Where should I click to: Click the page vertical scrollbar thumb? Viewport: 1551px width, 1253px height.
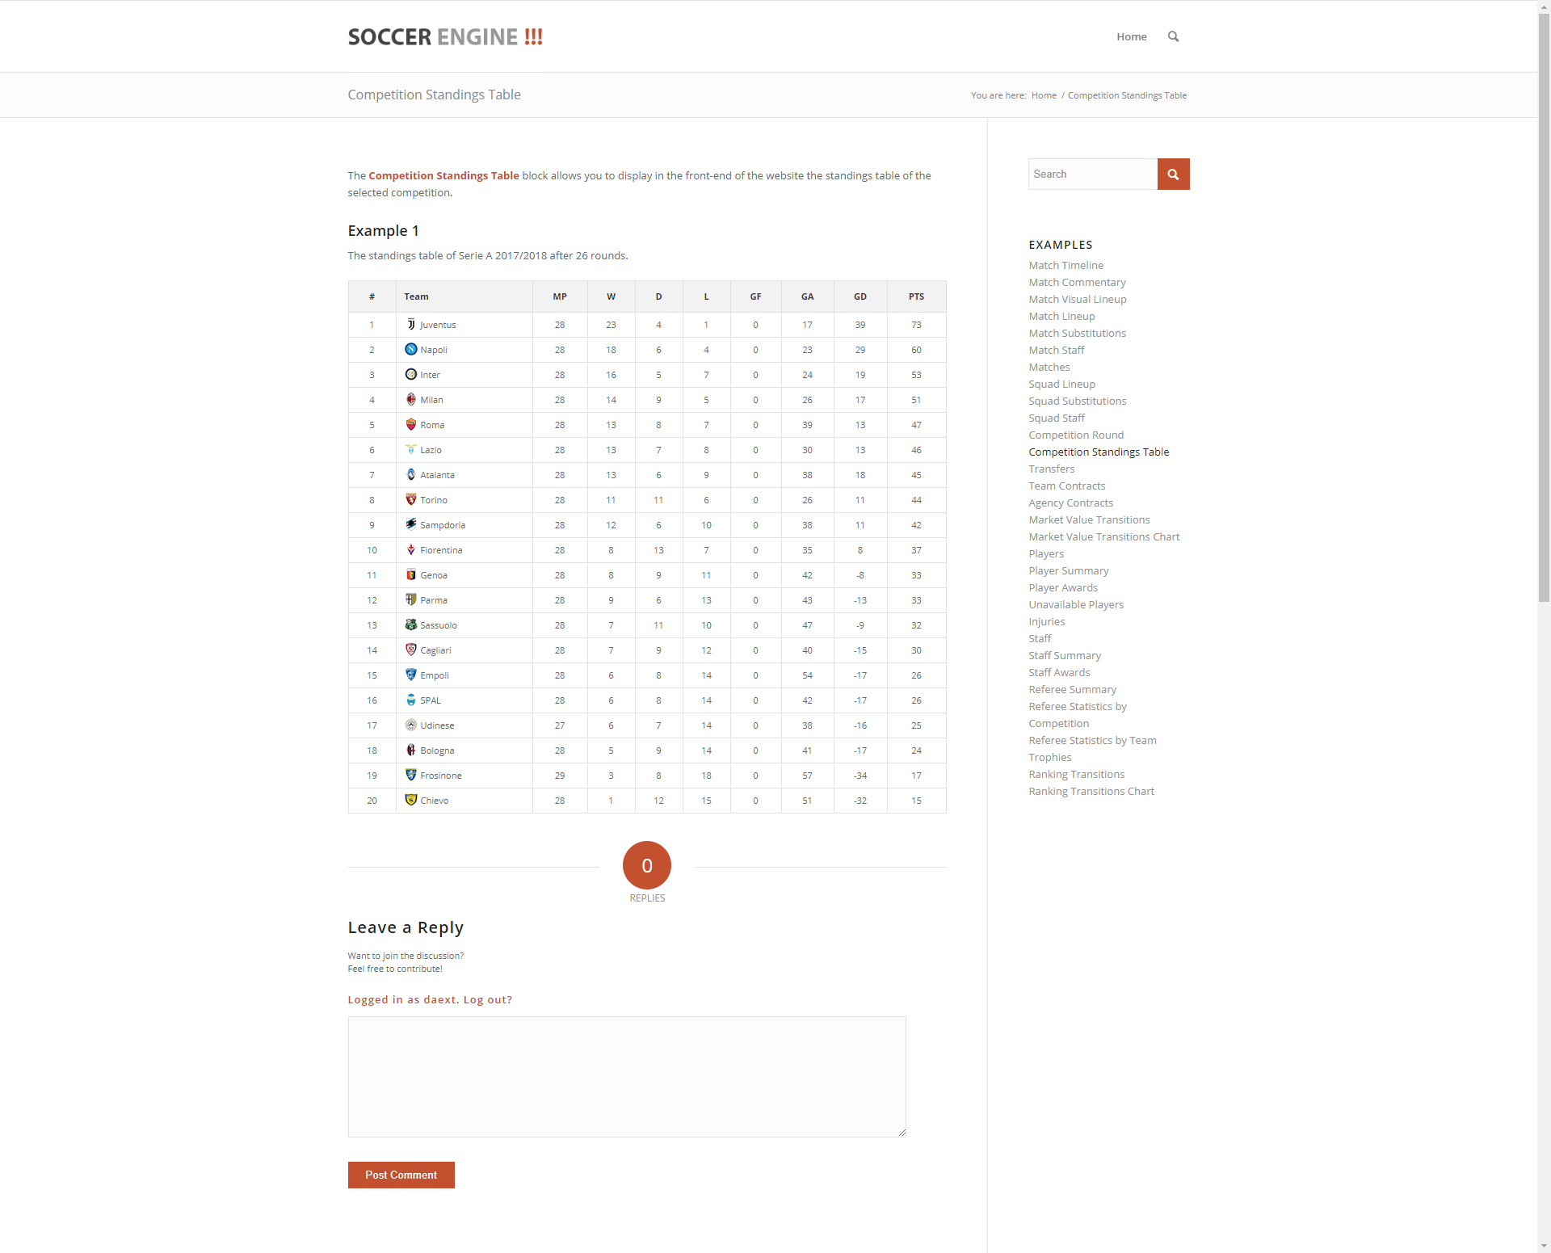1544,307
